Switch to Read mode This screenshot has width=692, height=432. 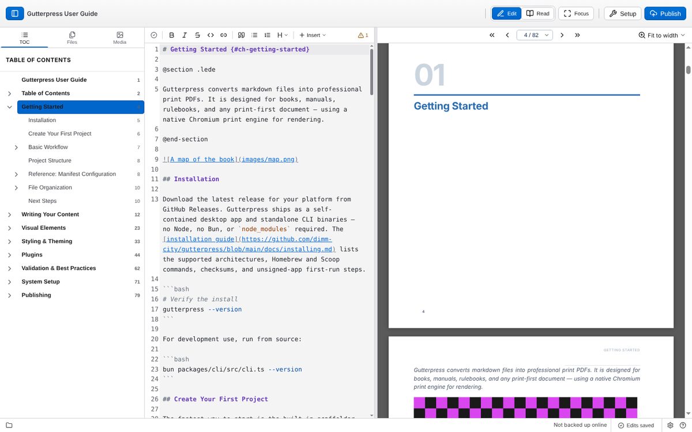coord(537,13)
